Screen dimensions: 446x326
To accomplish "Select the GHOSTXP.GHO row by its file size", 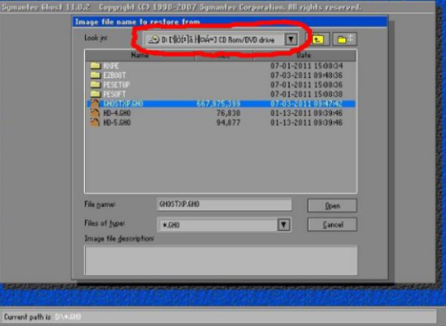I will tap(218, 104).
